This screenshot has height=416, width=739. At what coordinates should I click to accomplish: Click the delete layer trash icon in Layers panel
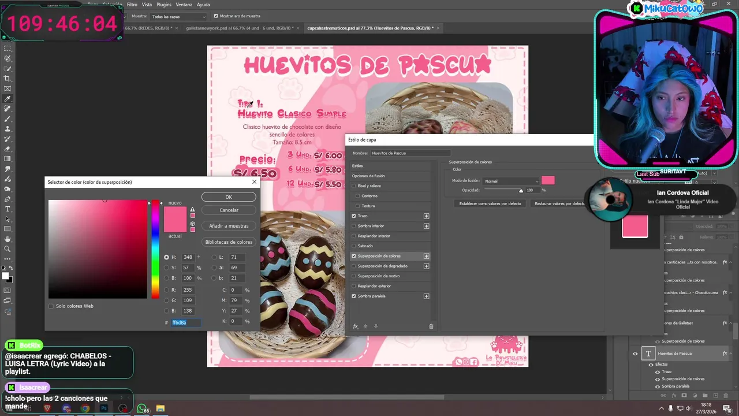pos(725,396)
